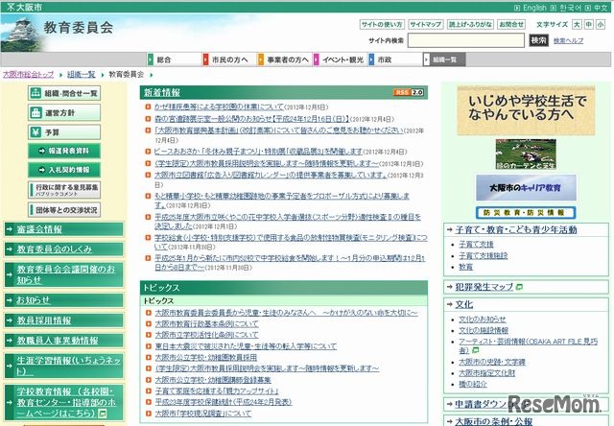Open 行政に関する意見募集 public comment button
The image size is (614, 426).
pos(64,190)
